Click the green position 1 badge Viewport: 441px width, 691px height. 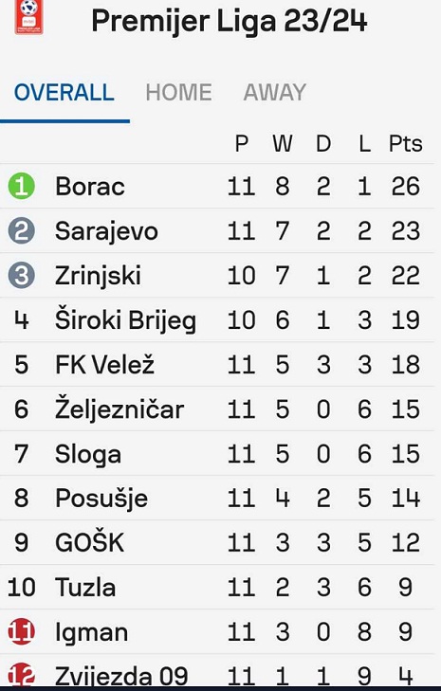[x=21, y=186]
